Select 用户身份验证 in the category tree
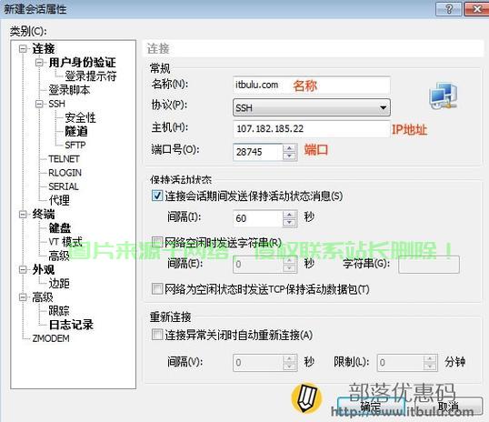Image resolution: width=489 pixels, height=422 pixels. pyautogui.click(x=83, y=63)
